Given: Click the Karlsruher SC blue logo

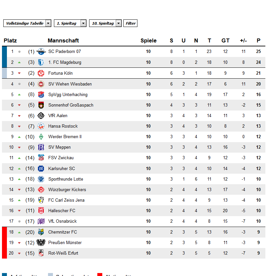Looking at the screenshot, I should 41,169.
